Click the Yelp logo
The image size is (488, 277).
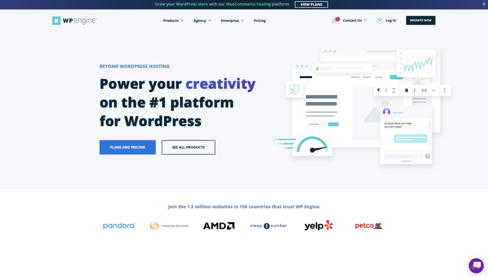click(x=318, y=226)
